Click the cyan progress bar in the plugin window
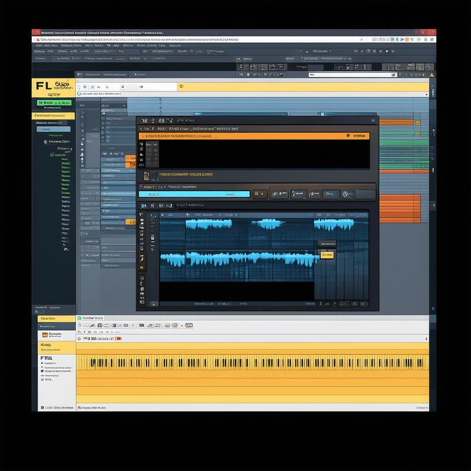Image resolution: width=471 pixels, height=471 pixels. (194, 194)
